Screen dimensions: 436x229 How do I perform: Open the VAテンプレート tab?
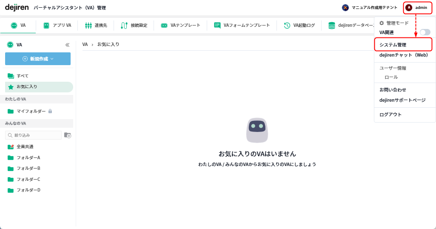coord(181,26)
